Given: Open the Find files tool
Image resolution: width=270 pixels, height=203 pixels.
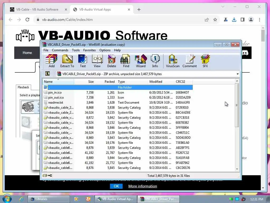Looking at the screenshot, I should point(126,61).
